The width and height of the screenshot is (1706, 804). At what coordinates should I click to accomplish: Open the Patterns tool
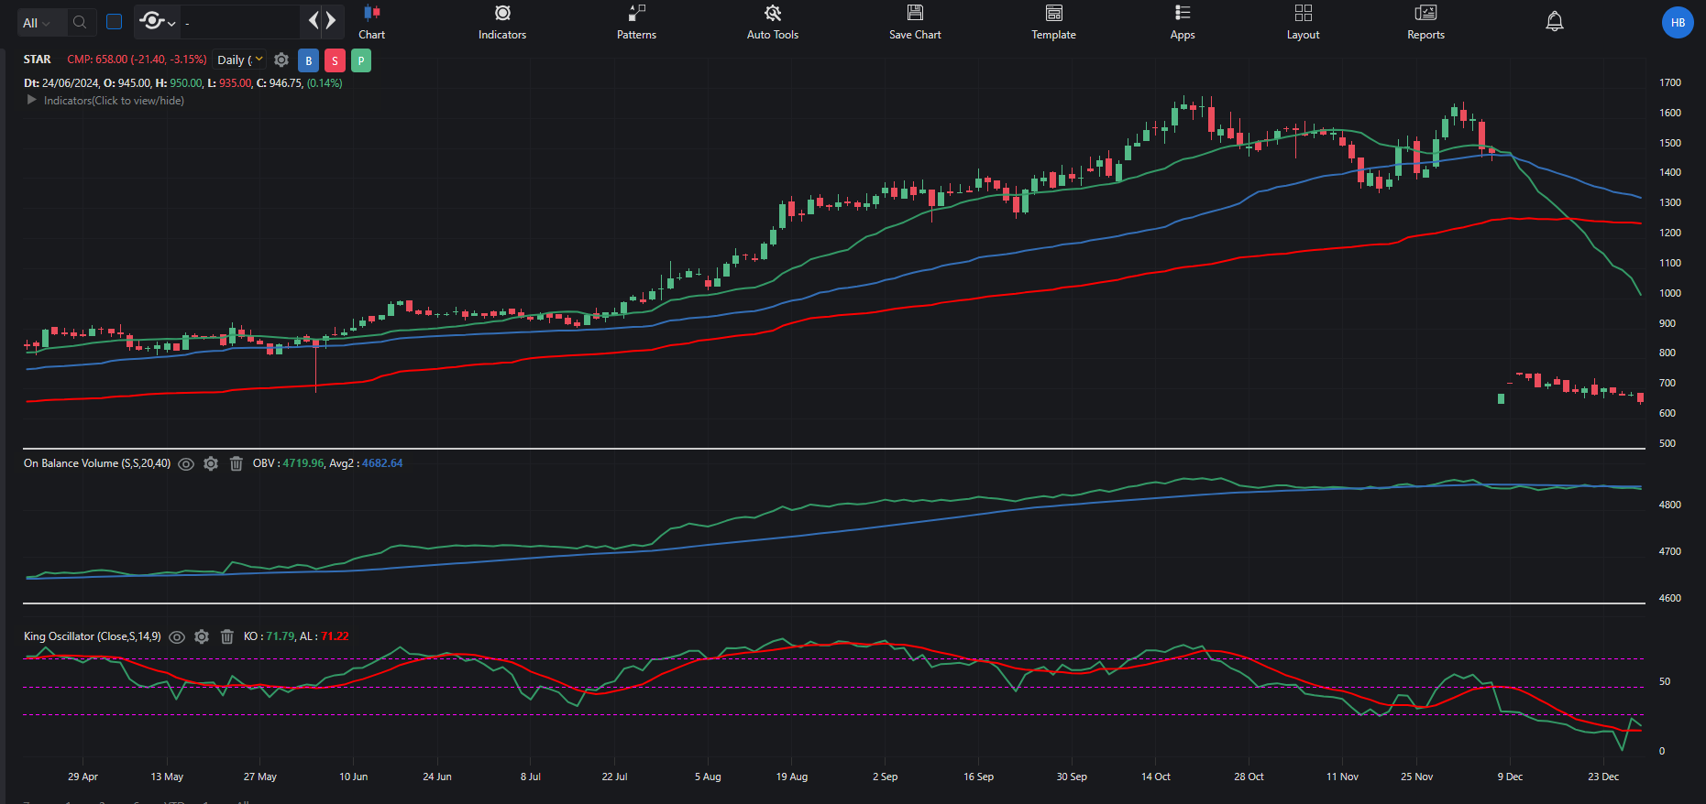[636, 23]
